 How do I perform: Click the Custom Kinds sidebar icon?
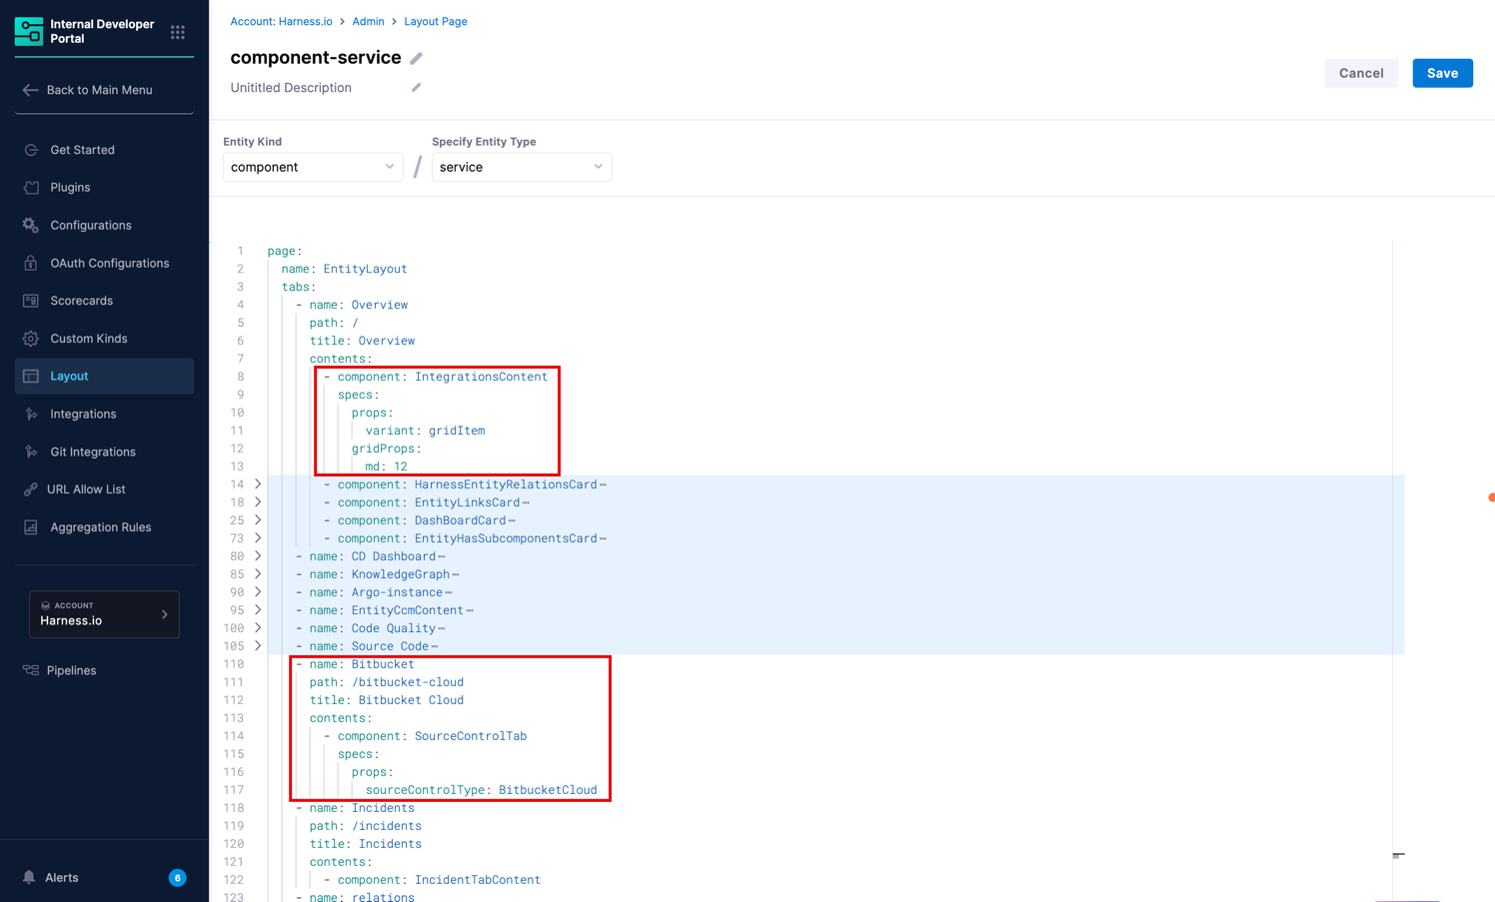point(31,339)
